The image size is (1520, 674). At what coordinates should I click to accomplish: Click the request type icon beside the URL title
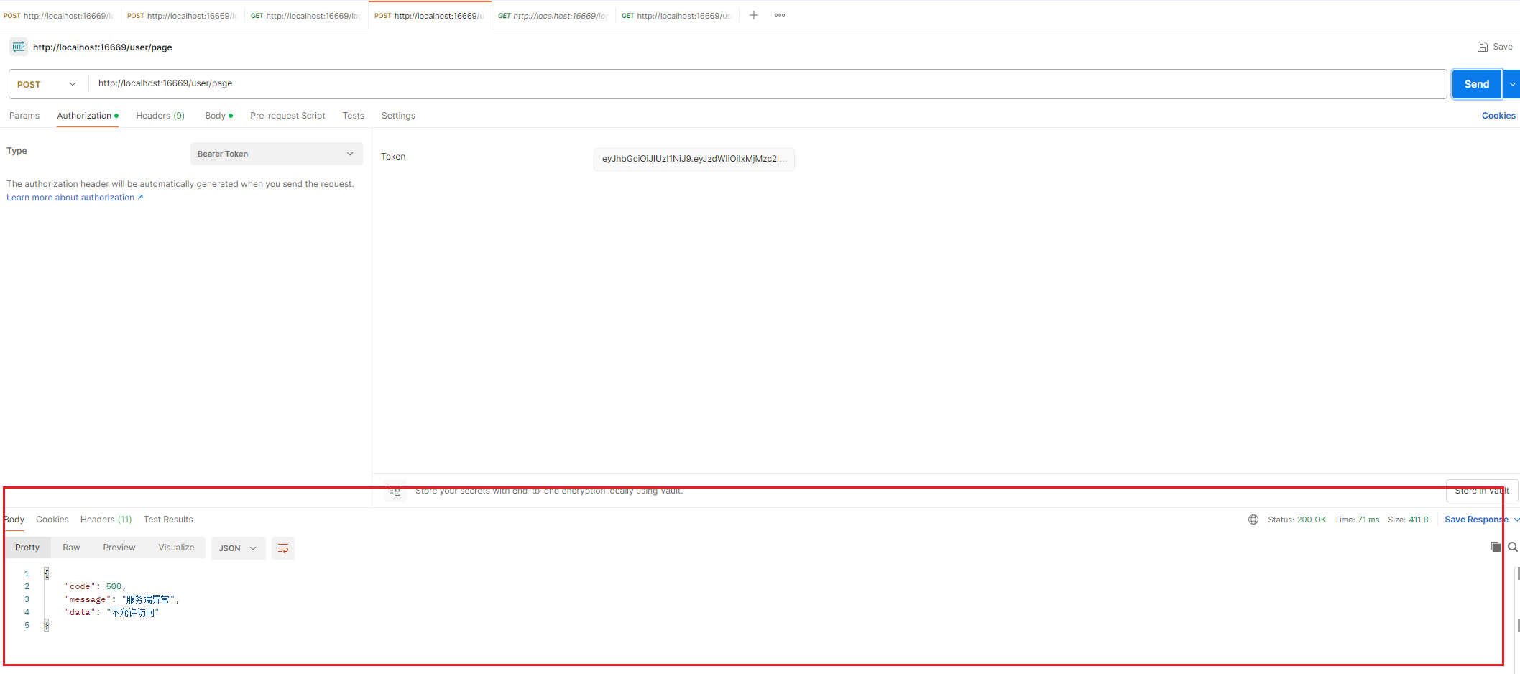point(18,47)
